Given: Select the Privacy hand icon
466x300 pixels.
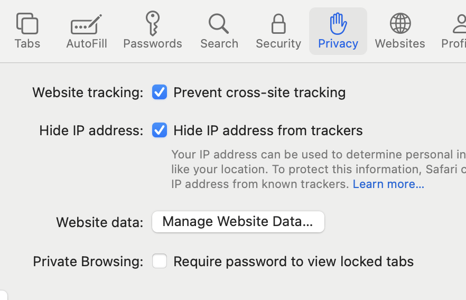Looking at the screenshot, I should click(338, 24).
